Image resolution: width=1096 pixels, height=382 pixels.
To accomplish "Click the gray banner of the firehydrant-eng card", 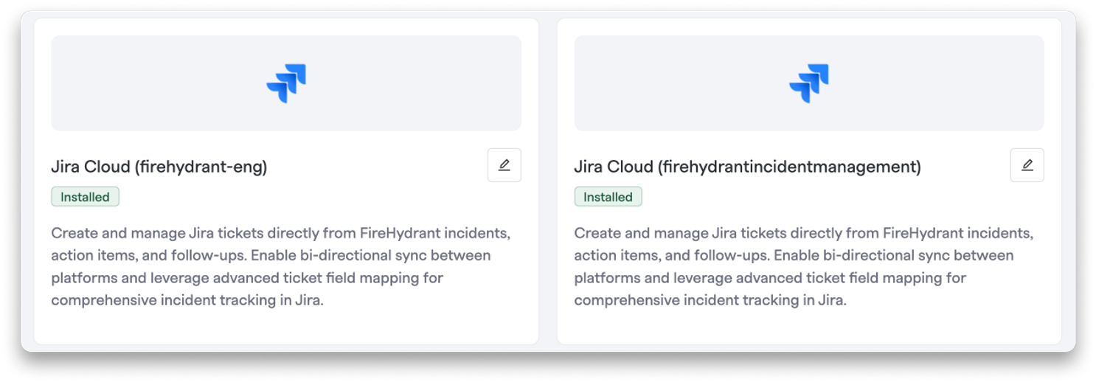I will (286, 83).
